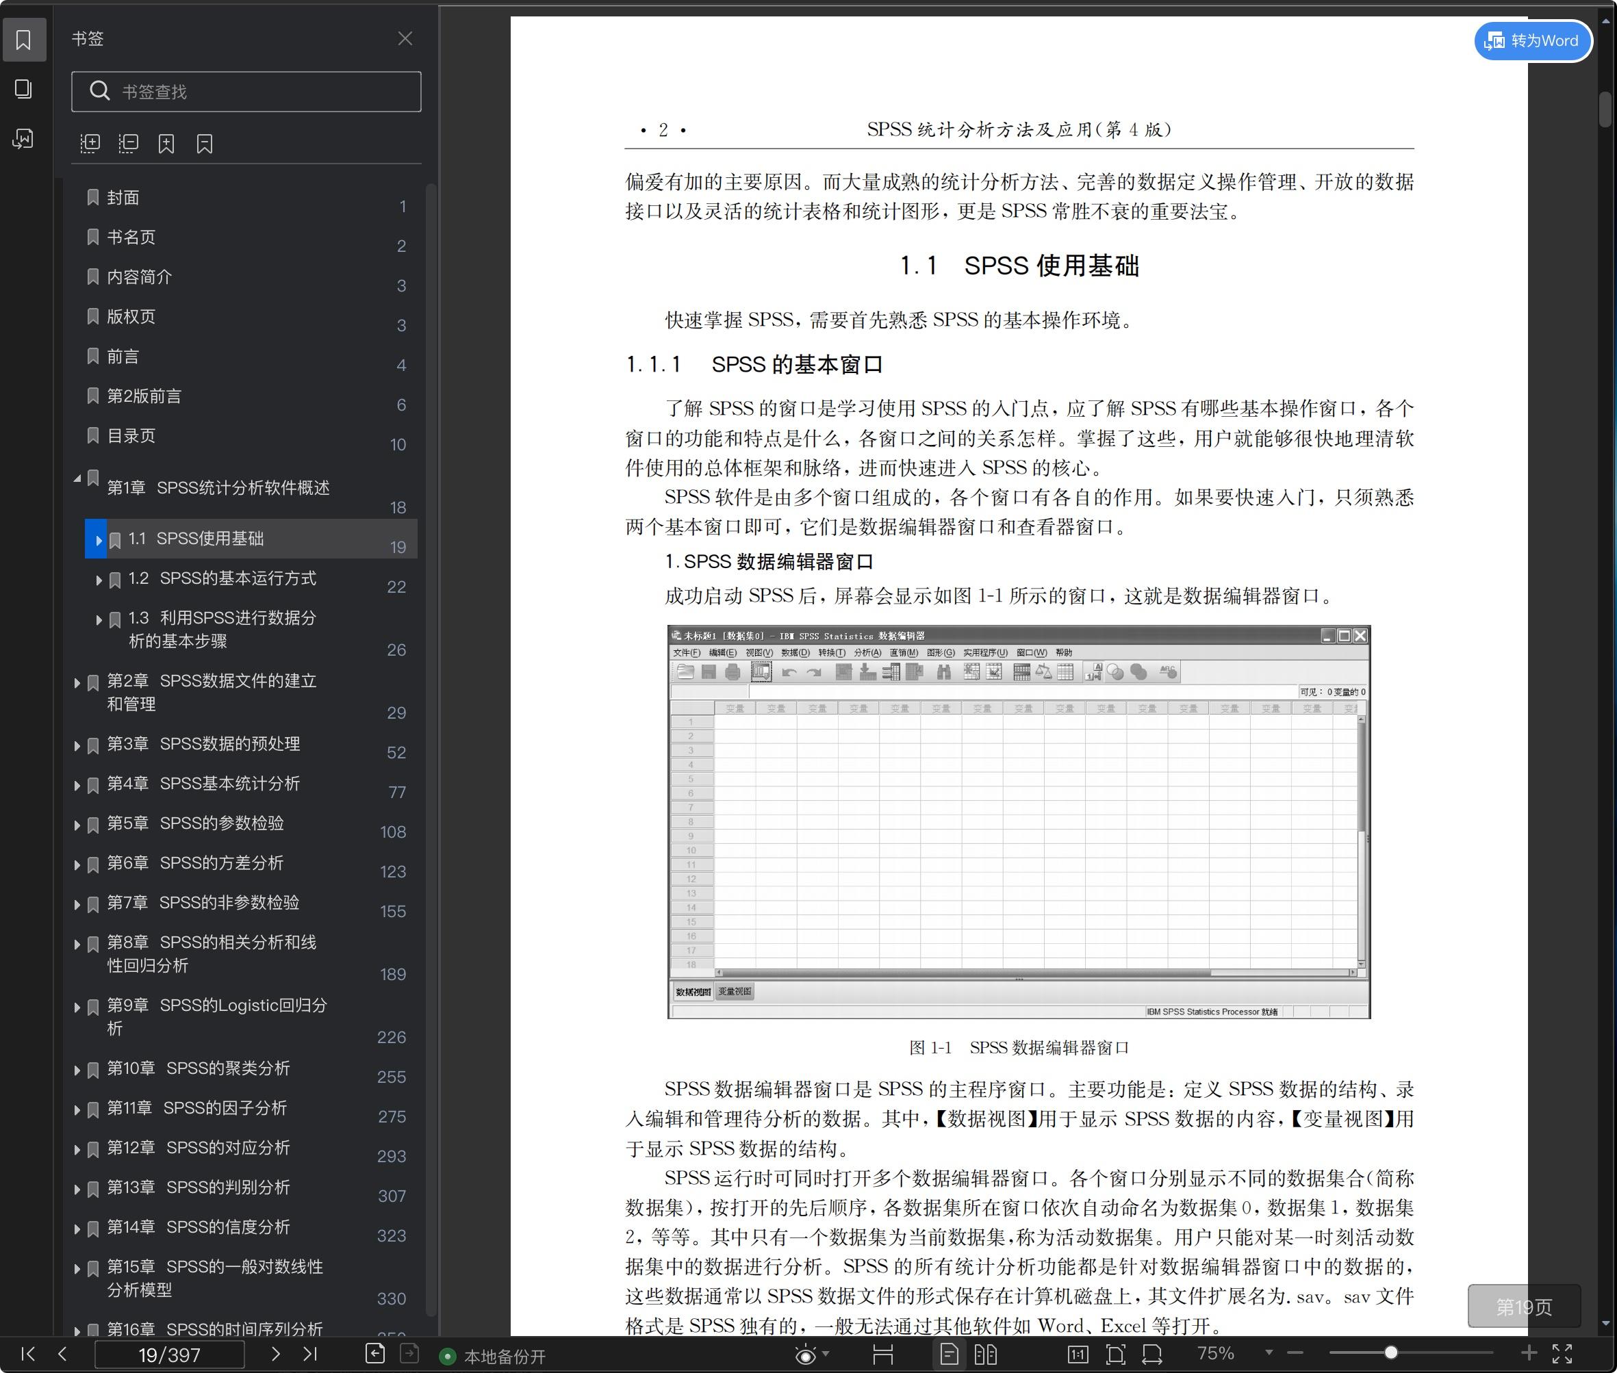Screen dimensions: 1617x1373
Task: Click the 转为Word convert button
Action: [x=1533, y=40]
